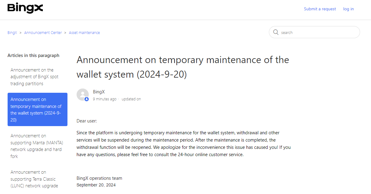The image size is (371, 194).
Task: Click the BingX author name
Action: pos(99,92)
